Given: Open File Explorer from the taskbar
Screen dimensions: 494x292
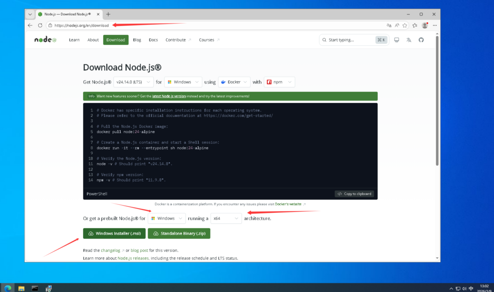Looking at the screenshot, I should pyautogui.click(x=21, y=288).
